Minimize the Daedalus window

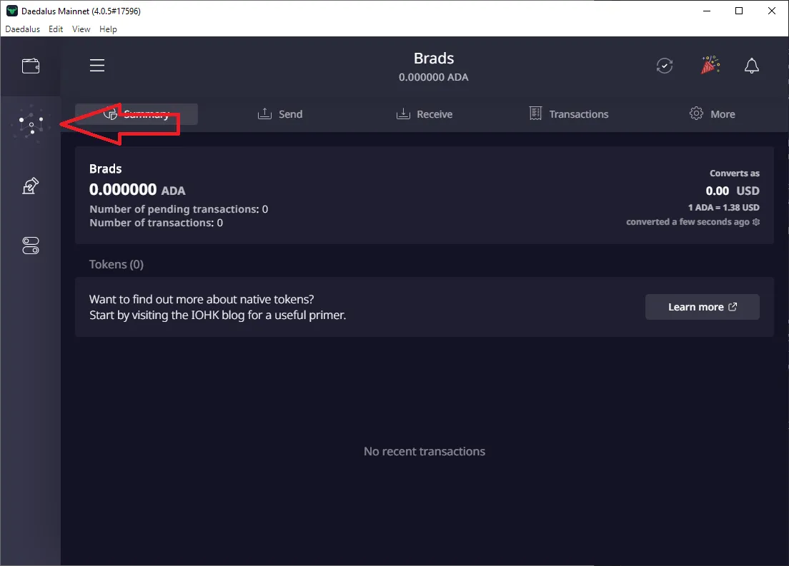(707, 11)
